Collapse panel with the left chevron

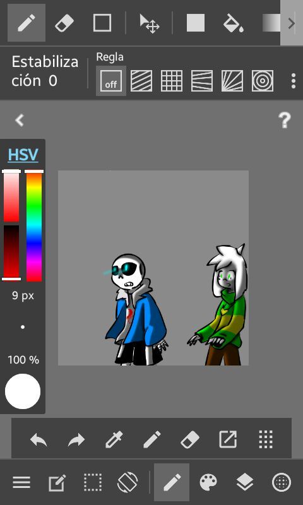click(x=20, y=121)
